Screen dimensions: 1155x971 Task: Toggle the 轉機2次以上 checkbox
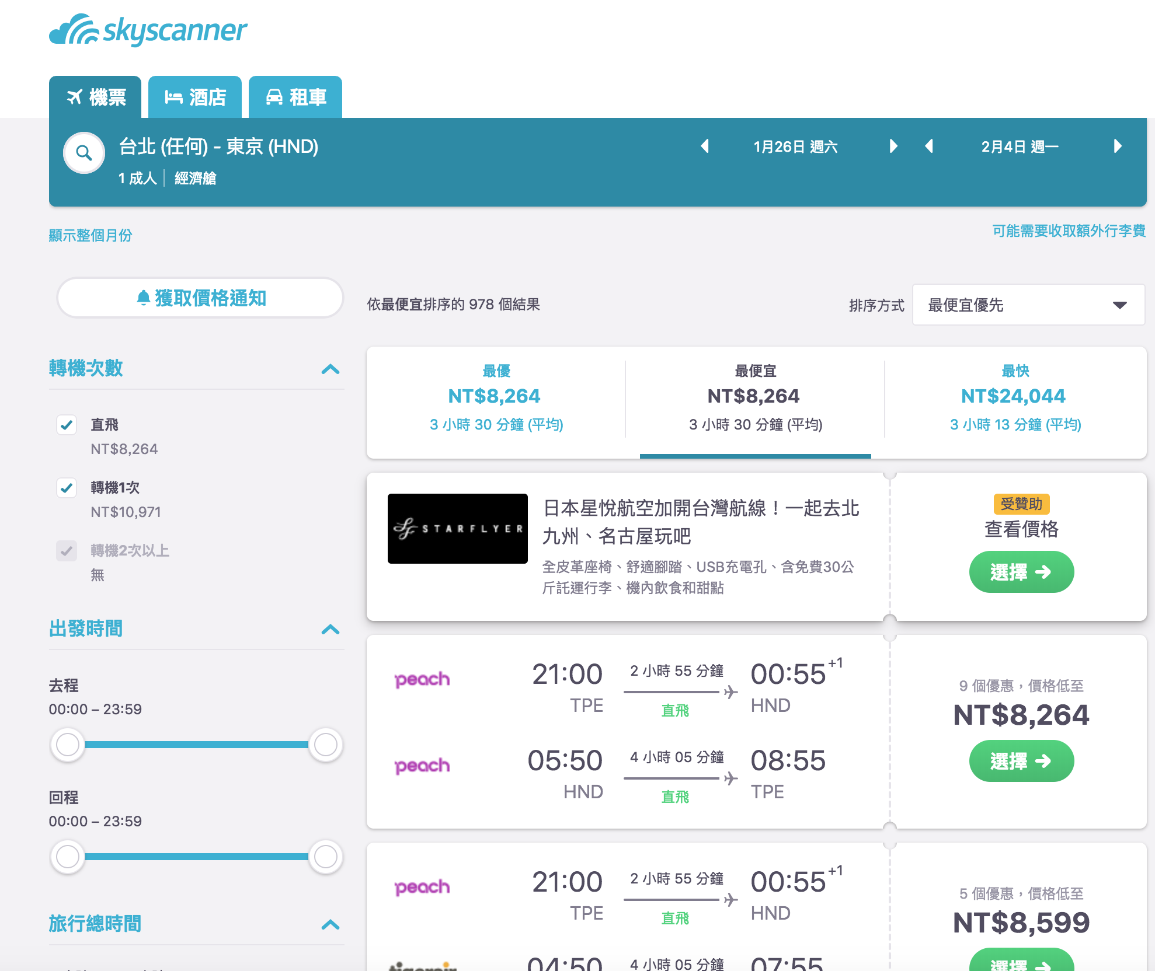pyautogui.click(x=67, y=551)
